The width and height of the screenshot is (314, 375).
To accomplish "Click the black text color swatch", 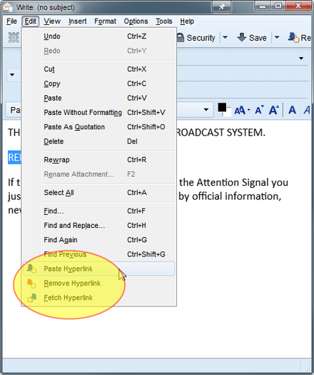I will 222,108.
